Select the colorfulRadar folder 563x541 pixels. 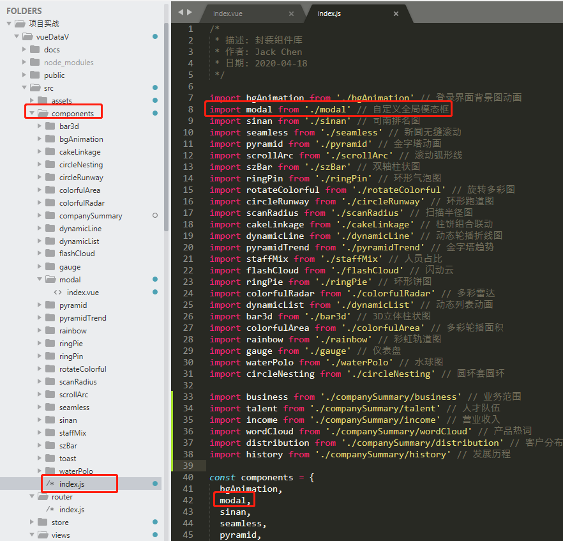click(81, 202)
